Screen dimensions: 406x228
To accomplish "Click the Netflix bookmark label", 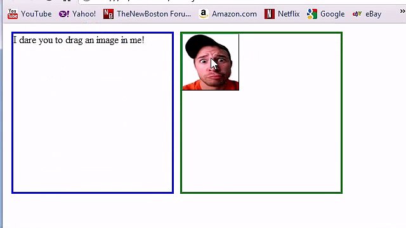I will (x=289, y=14).
